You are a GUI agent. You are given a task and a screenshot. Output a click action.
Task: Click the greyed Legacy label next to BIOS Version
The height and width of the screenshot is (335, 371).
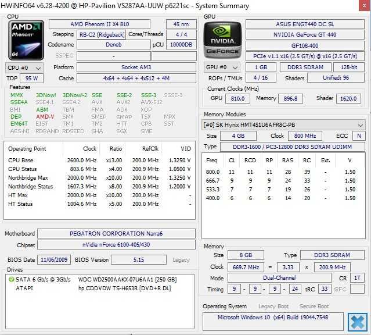pos(181,260)
